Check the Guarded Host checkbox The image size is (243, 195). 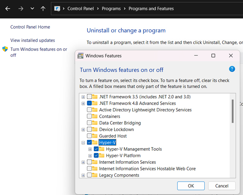89,136
